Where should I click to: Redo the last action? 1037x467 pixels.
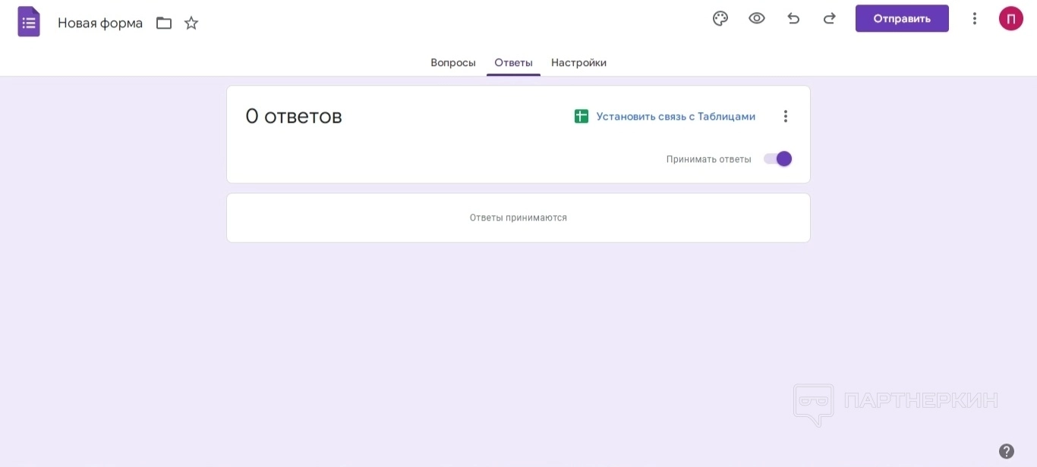830,18
